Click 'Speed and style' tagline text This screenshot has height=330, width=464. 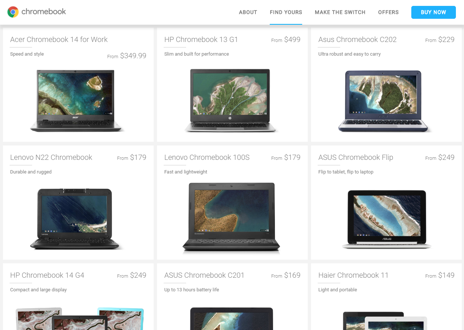click(x=27, y=54)
